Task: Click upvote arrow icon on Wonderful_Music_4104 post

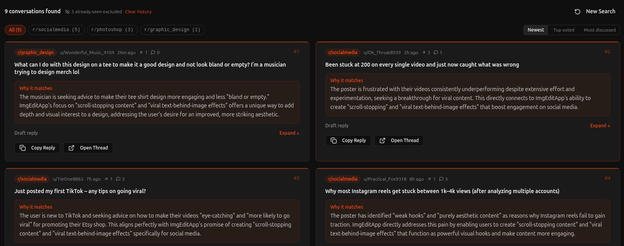Action: click(x=141, y=53)
